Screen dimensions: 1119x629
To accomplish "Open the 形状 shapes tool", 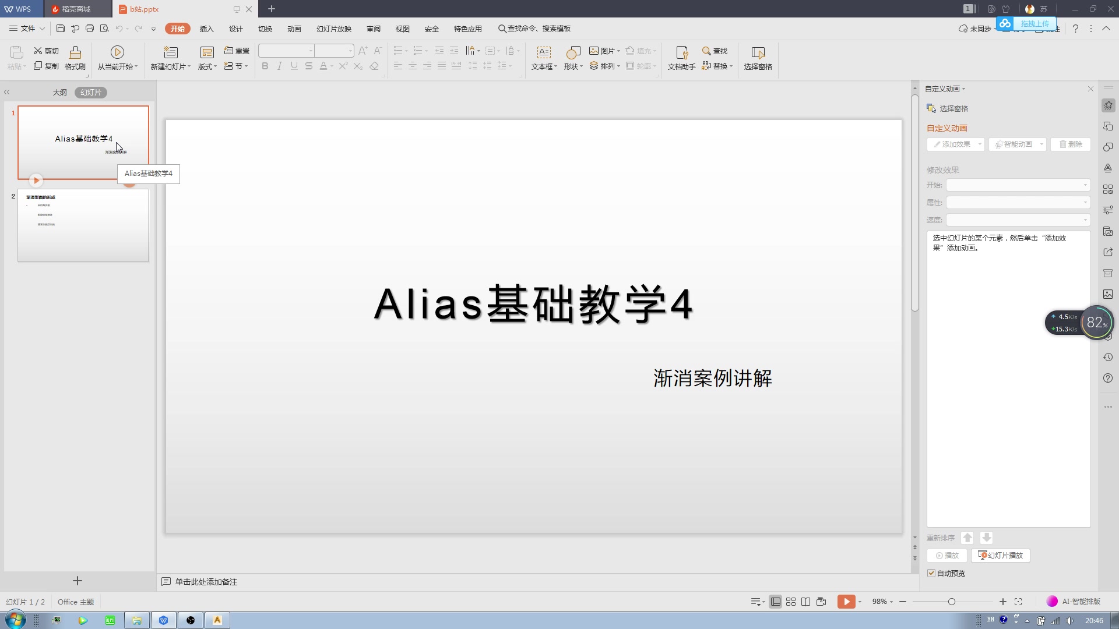I will click(572, 58).
